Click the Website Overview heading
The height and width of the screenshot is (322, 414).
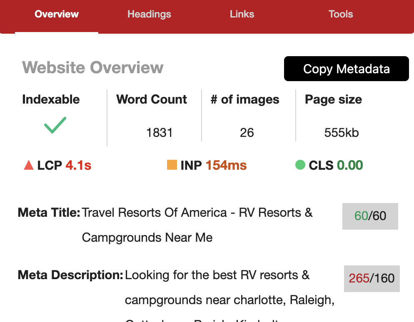93,67
